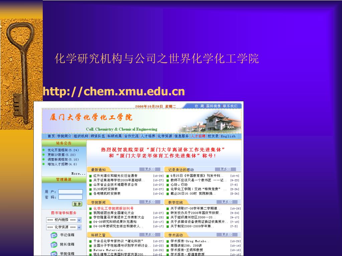Open 学院简介 navigation item
The width and height of the screenshot is (342, 256).
64,136
